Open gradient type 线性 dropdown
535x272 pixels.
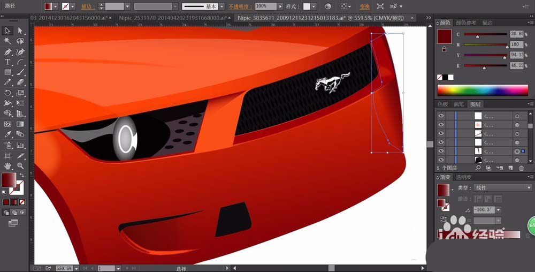click(x=529, y=188)
